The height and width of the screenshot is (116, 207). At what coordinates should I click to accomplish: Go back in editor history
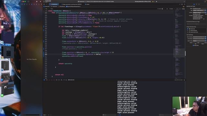(46, 4)
